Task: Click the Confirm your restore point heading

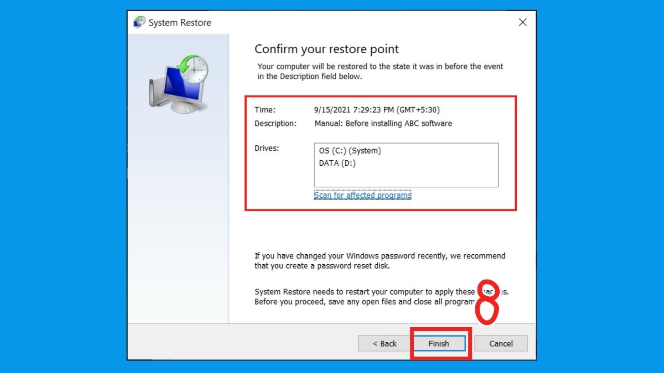Action: point(326,49)
